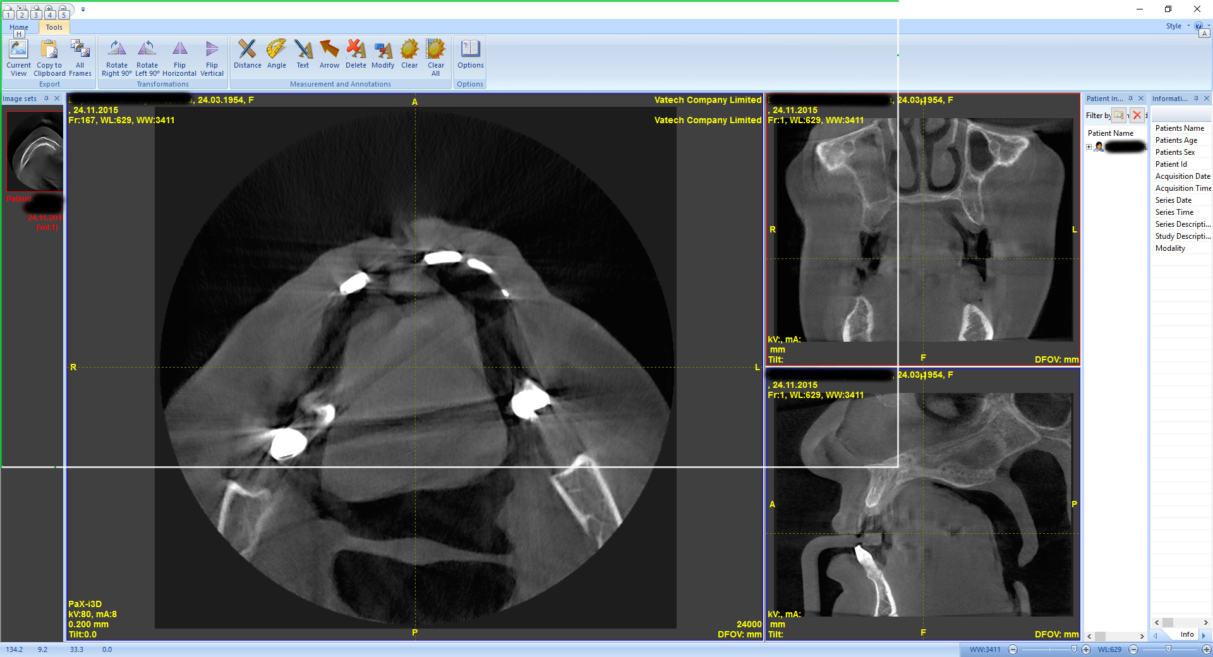Copy the image to clipboard
This screenshot has height=657, width=1213.
tap(49, 58)
